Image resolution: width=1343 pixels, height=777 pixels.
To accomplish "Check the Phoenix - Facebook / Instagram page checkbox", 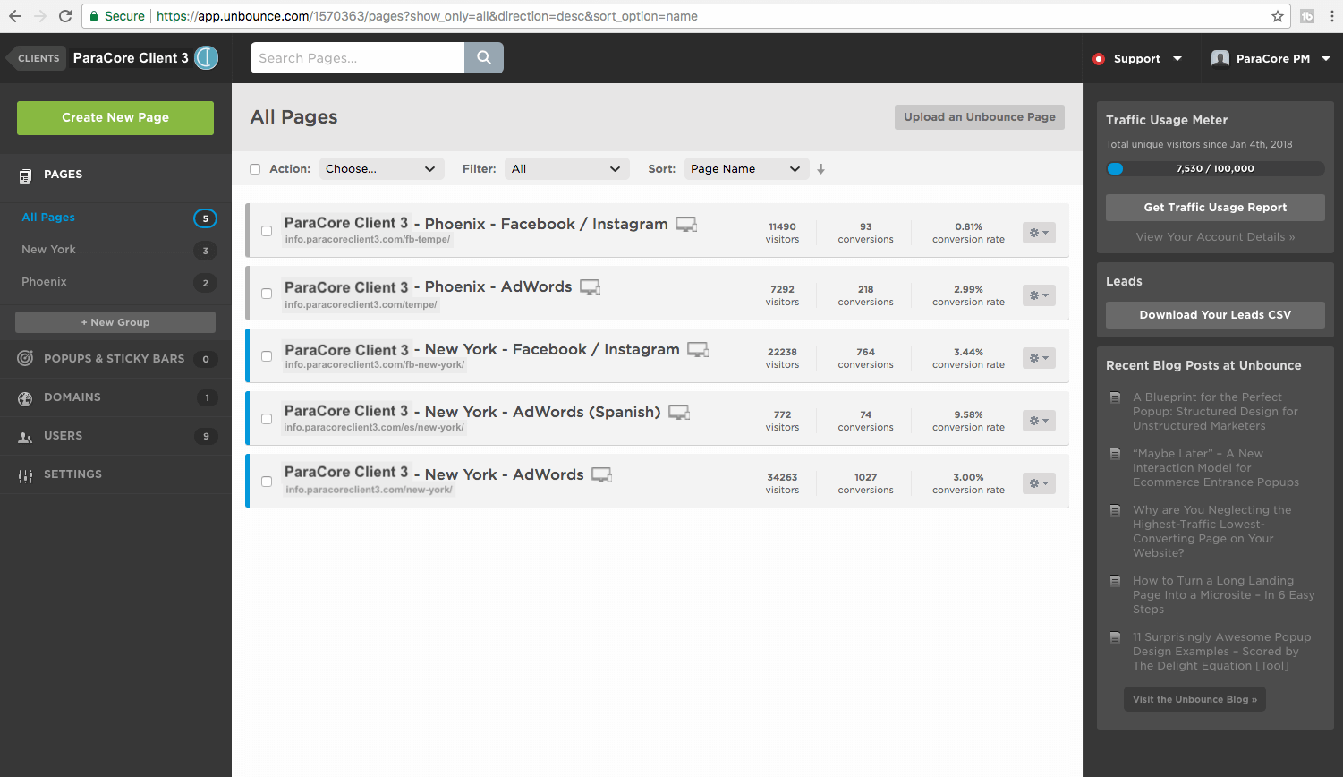I will (267, 231).
